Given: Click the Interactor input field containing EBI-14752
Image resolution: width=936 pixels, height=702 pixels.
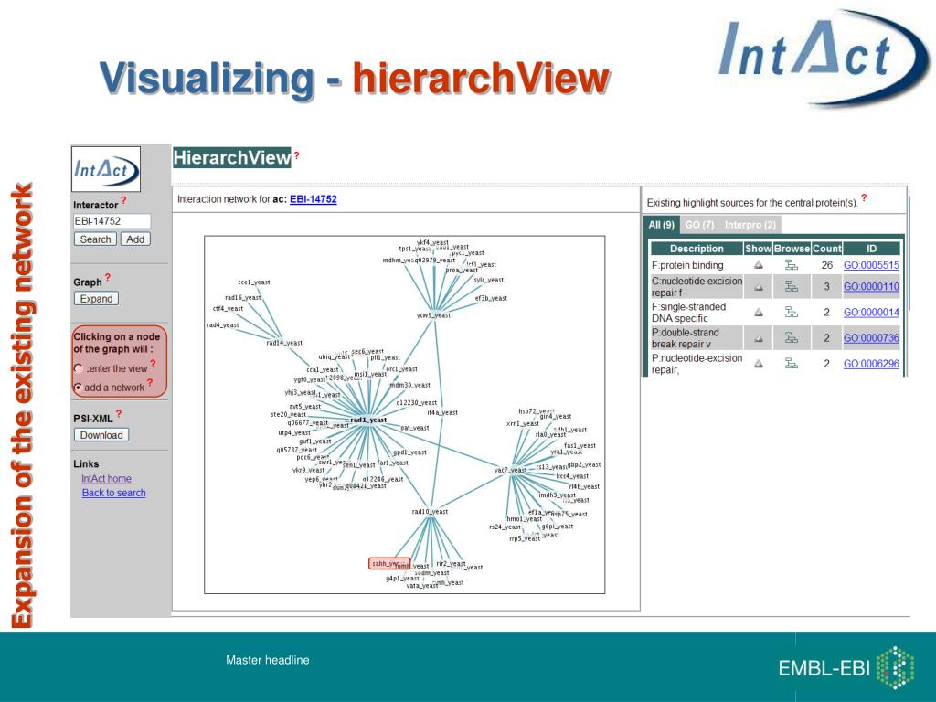Looking at the screenshot, I should (112, 221).
